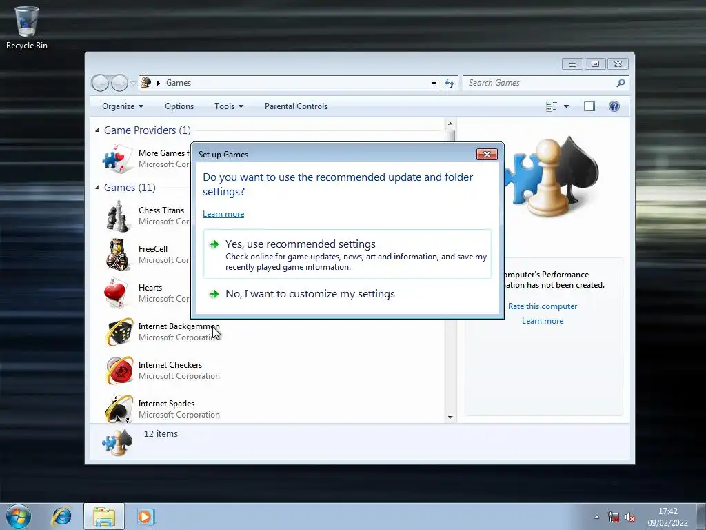
Task: Open the Windows Start orb
Action: (19, 516)
